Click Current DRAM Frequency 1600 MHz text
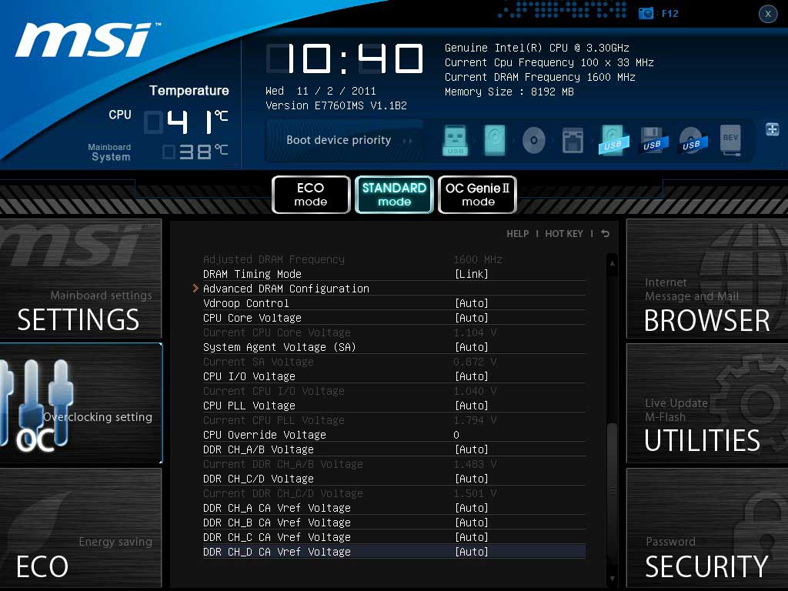This screenshot has height=591, width=788. pos(540,77)
